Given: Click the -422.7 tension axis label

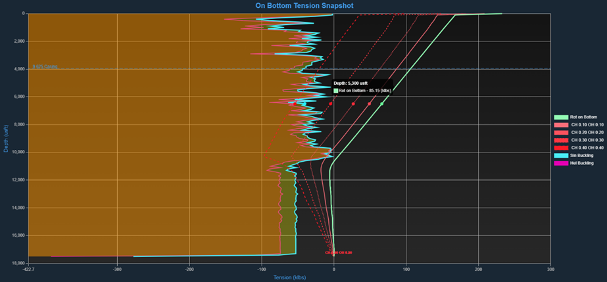Looking at the screenshot, I should click(x=28, y=269).
